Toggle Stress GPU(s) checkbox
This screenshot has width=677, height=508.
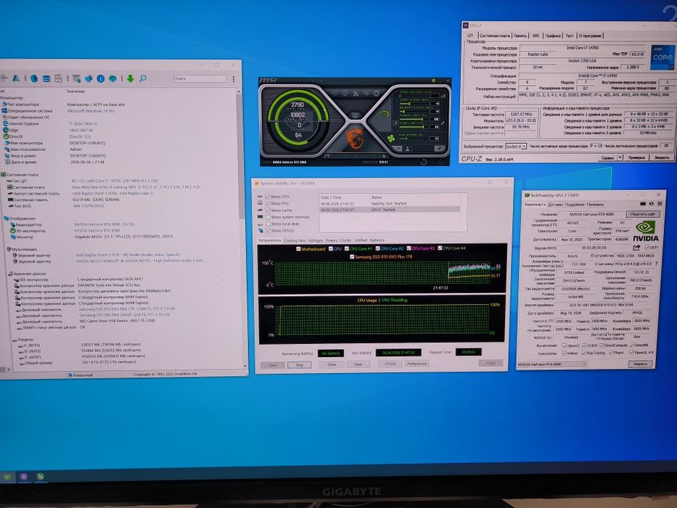pos(268,231)
